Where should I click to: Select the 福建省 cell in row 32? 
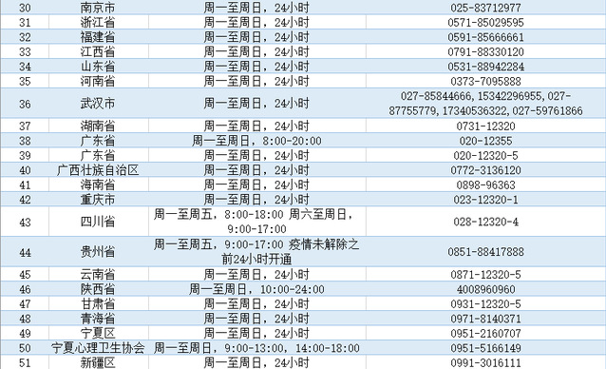pos(98,37)
